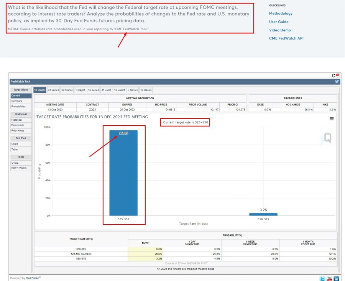Open the Compare view in sidebar
The height and width of the screenshot is (281, 345).
[x=16, y=101]
